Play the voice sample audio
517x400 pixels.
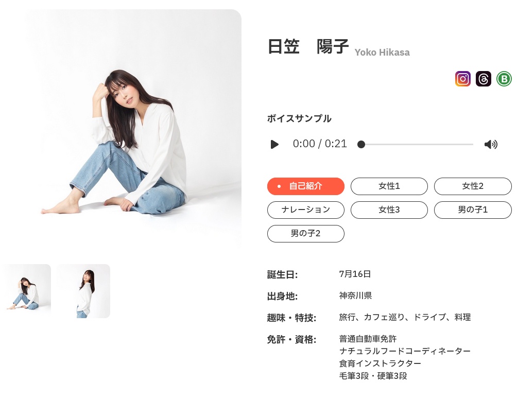coord(274,145)
